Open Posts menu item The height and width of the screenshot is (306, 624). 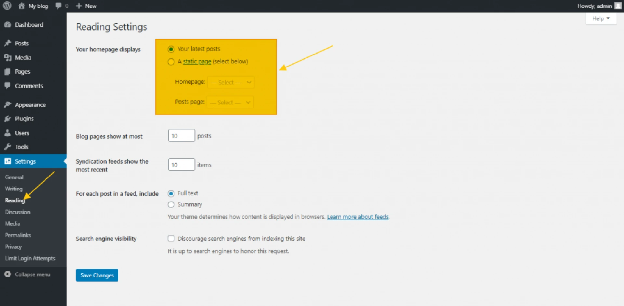[x=22, y=43]
